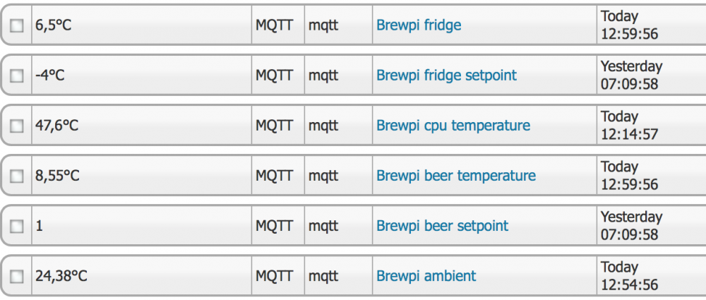Tick the checkbox for Brewpi fridge row

pyautogui.click(x=16, y=26)
